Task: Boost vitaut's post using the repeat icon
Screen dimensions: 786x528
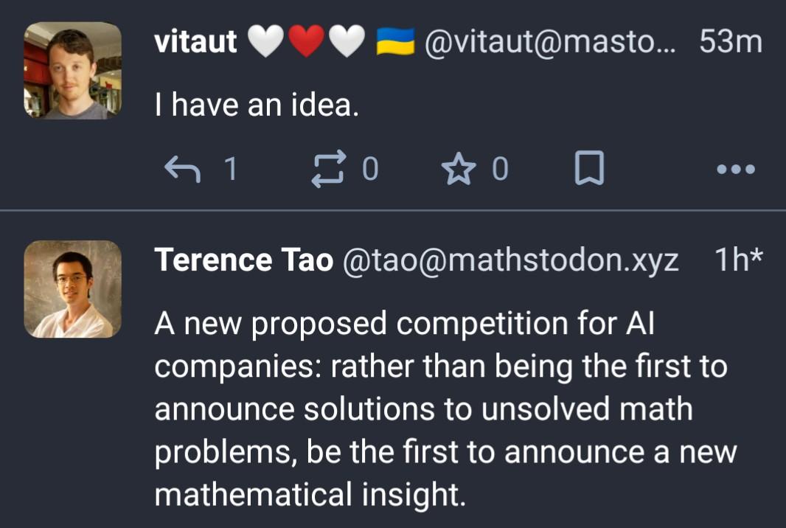Action: (328, 168)
